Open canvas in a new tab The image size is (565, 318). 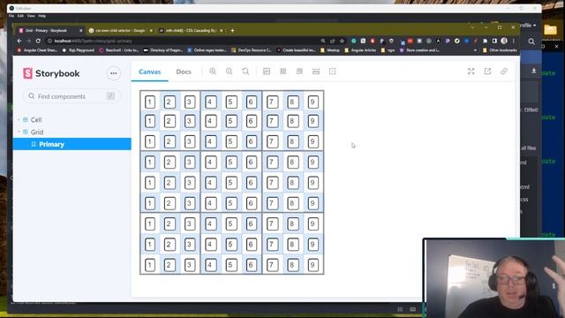487,72
